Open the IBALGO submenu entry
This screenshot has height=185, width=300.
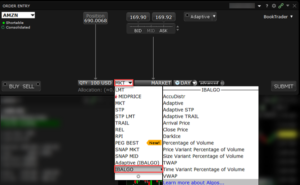138,169
